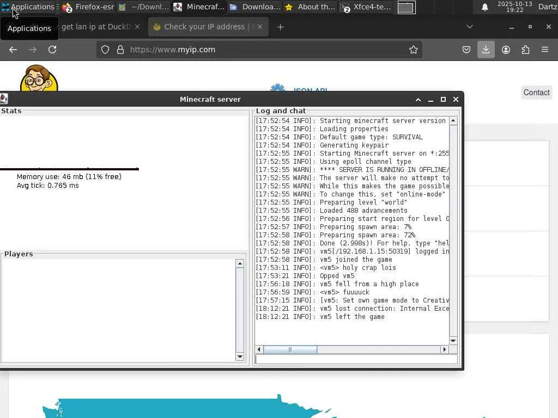Click the 'Avg tick: 0.765 ms' text
Image resolution: width=558 pixels, height=418 pixels.
coord(48,186)
